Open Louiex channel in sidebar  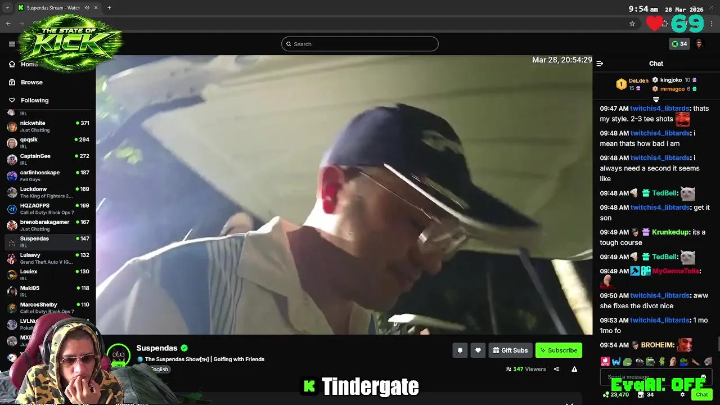click(48, 274)
